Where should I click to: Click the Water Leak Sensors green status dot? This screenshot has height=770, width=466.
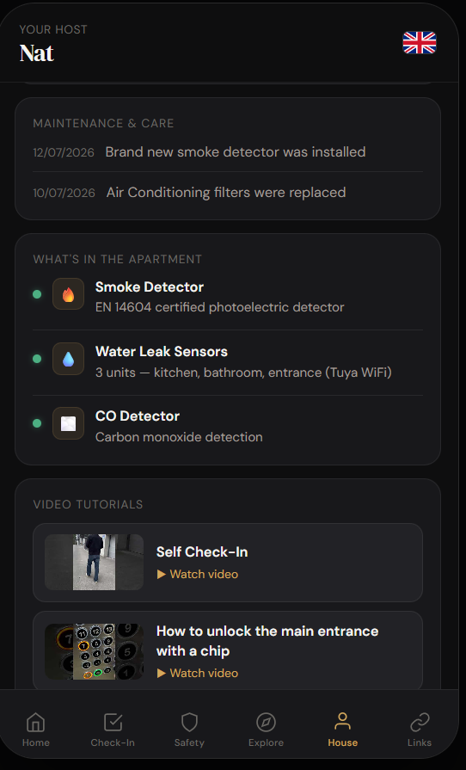coord(37,359)
